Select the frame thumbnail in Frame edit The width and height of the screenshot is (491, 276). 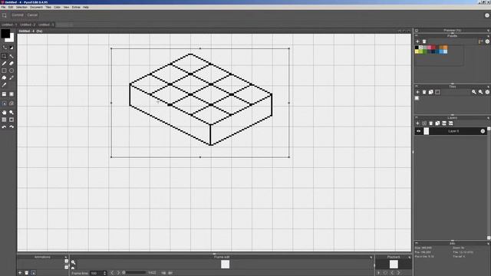coord(225,264)
